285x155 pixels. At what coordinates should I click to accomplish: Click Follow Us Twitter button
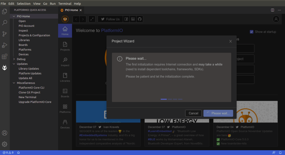[110, 19]
